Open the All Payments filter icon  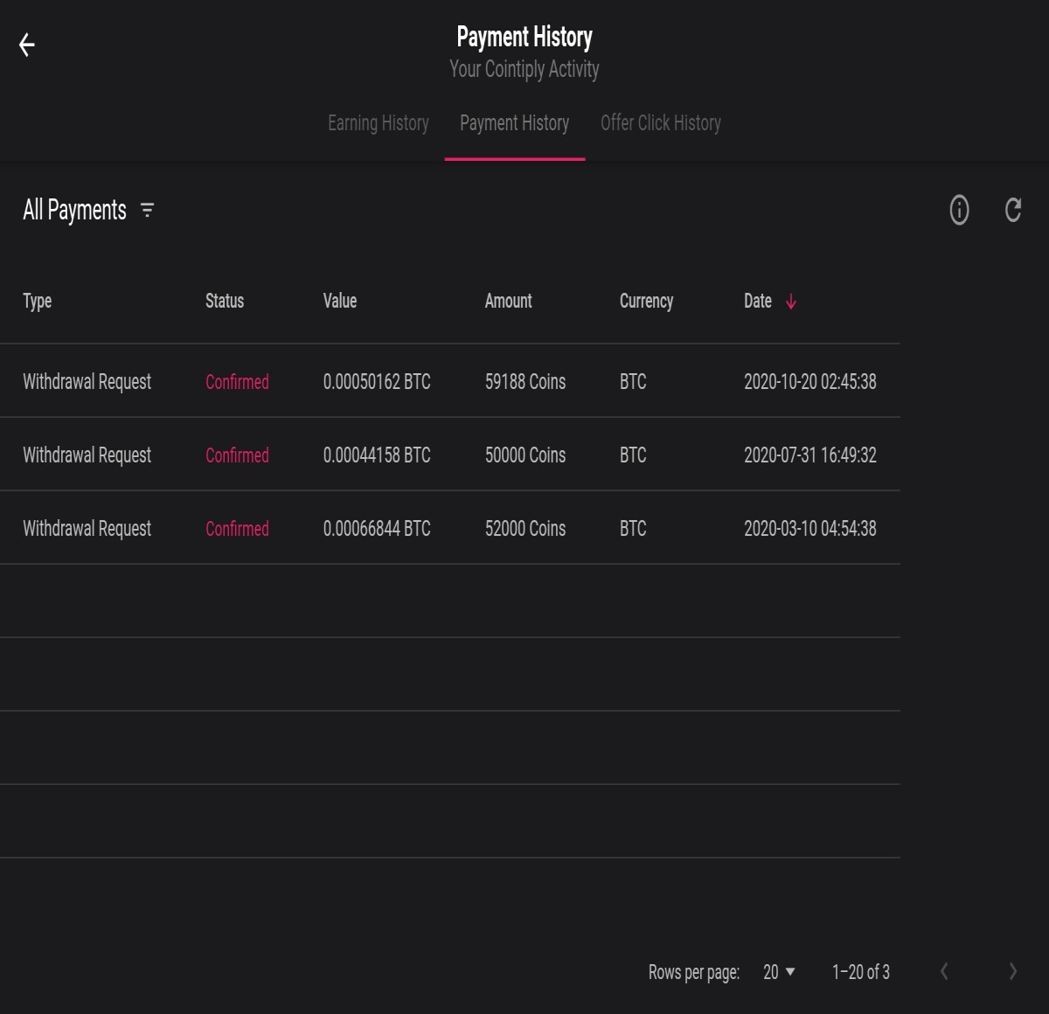coord(147,210)
